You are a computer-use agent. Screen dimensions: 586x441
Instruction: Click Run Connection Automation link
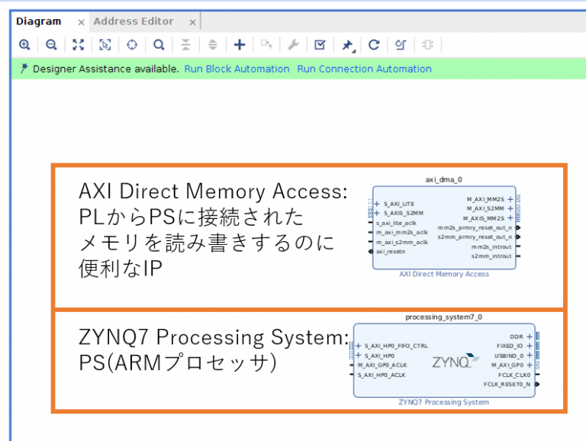click(364, 69)
